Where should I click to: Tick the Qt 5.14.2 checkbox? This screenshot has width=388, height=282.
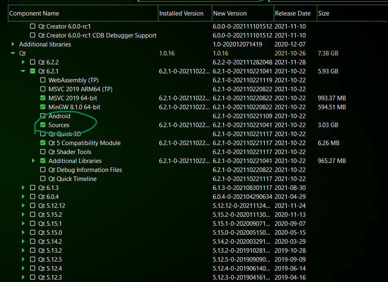pos(33,241)
